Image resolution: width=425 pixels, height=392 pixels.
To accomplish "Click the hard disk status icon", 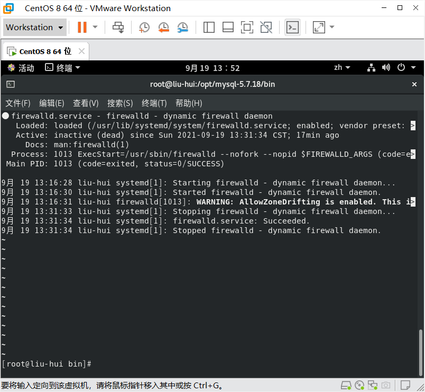I will click(x=346, y=385).
